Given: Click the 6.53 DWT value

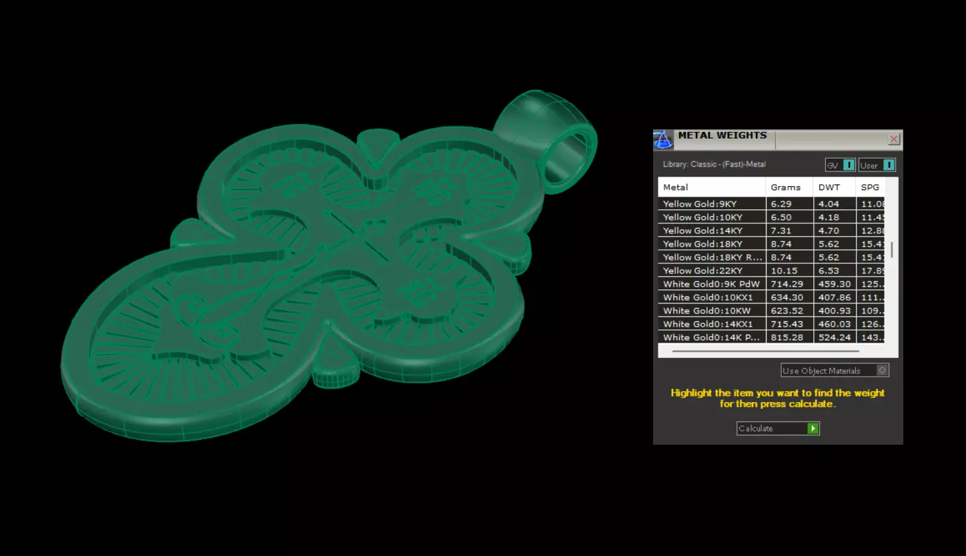Looking at the screenshot, I should (829, 271).
